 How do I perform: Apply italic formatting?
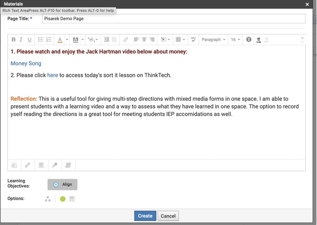21,40
